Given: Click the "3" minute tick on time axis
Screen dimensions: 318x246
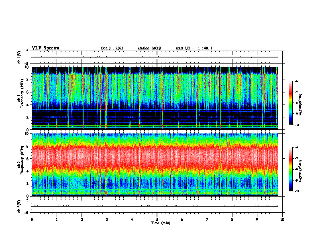Looking at the screenshot, I should click(107, 219).
